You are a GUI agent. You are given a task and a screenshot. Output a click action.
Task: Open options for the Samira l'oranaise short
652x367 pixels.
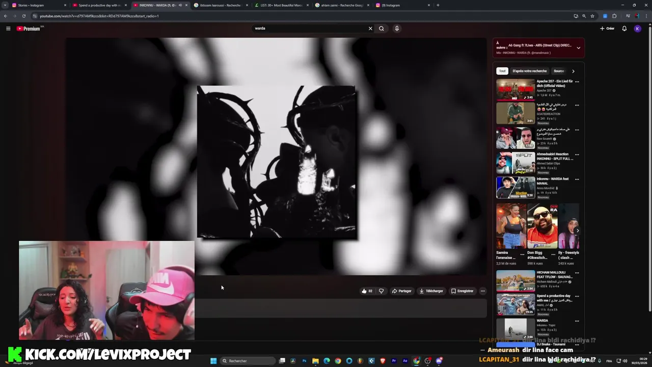coord(522,254)
